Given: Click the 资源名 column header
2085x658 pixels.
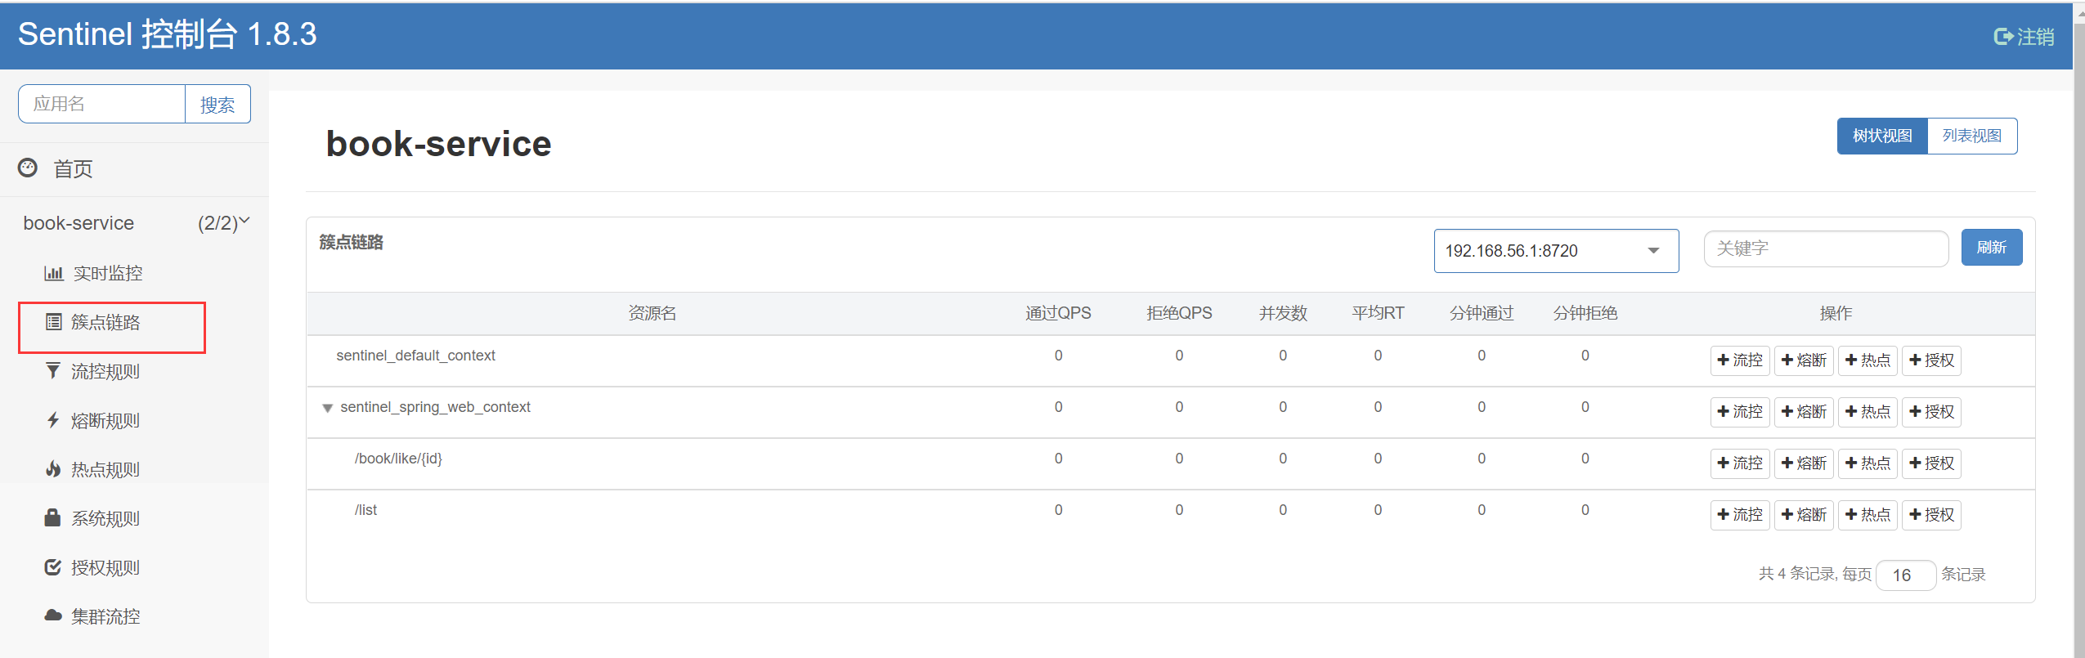Looking at the screenshot, I should [x=652, y=313].
